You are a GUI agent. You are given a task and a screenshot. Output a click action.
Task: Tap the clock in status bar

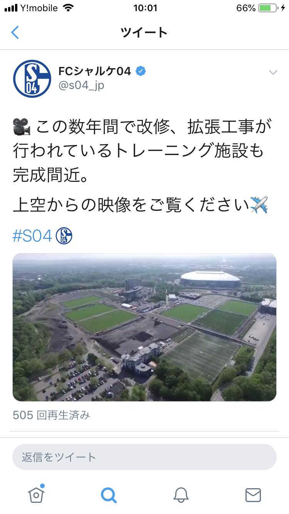pyautogui.click(x=145, y=8)
